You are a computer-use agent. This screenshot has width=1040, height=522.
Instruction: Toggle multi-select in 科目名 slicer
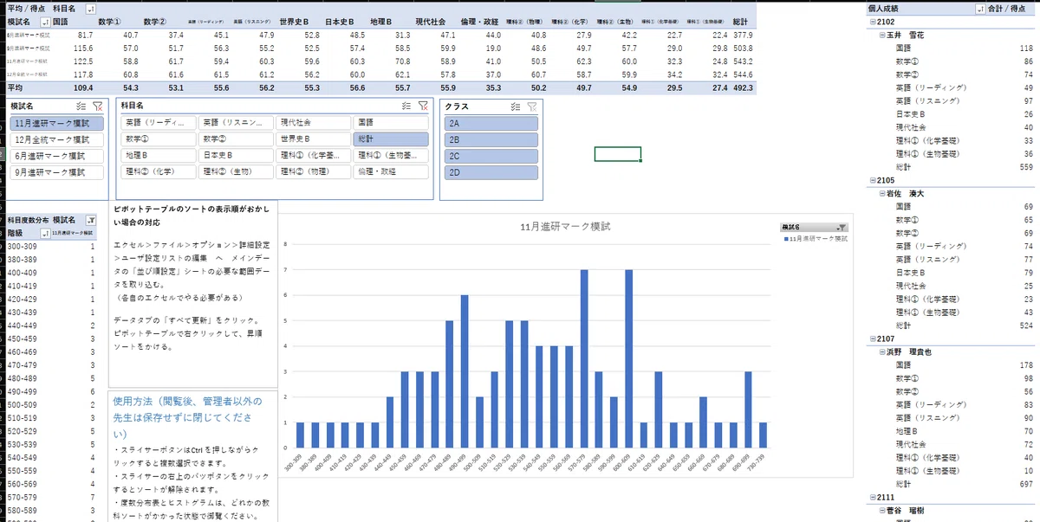(406, 106)
